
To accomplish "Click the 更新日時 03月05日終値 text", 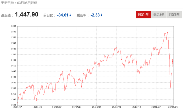I will click(x=19, y=3).
